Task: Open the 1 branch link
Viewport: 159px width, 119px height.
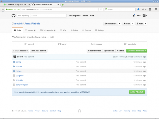Action: tap(63, 44)
